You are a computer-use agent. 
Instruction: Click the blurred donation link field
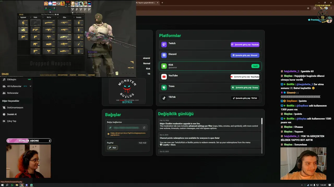[127, 128]
